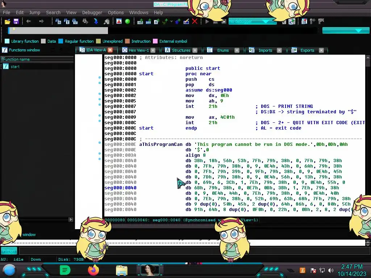Viewport: 371px width, 278px height.
Task: Search for text binoculars icon
Action: [67, 21]
